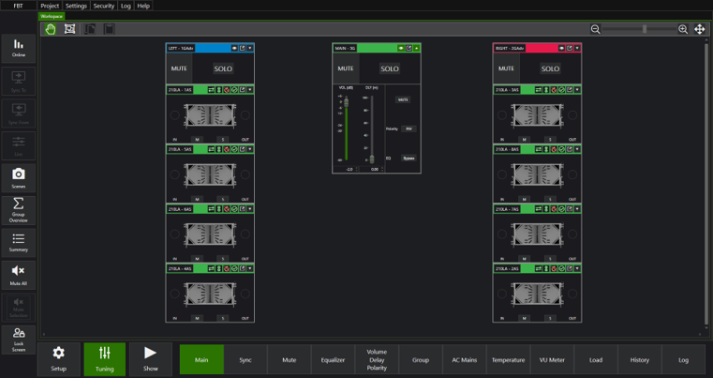
Task: Toggle visibility eye of RIGHT group
Action: (x=561, y=48)
